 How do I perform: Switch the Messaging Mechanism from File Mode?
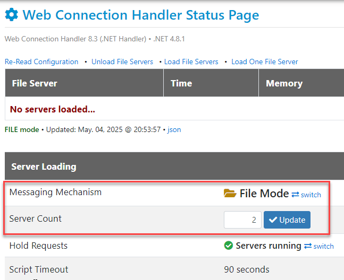tap(306, 195)
